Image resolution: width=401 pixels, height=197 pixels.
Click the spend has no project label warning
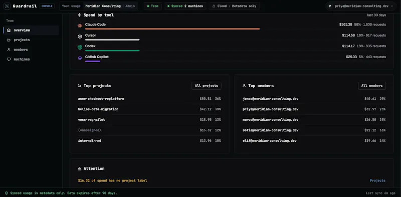coord(112,180)
